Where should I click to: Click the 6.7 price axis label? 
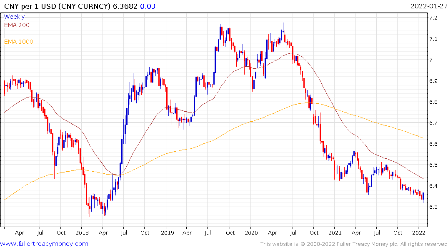(433, 123)
